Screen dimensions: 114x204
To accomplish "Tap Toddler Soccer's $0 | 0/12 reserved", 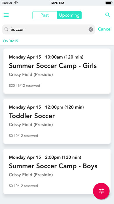I will click(x=23, y=136).
